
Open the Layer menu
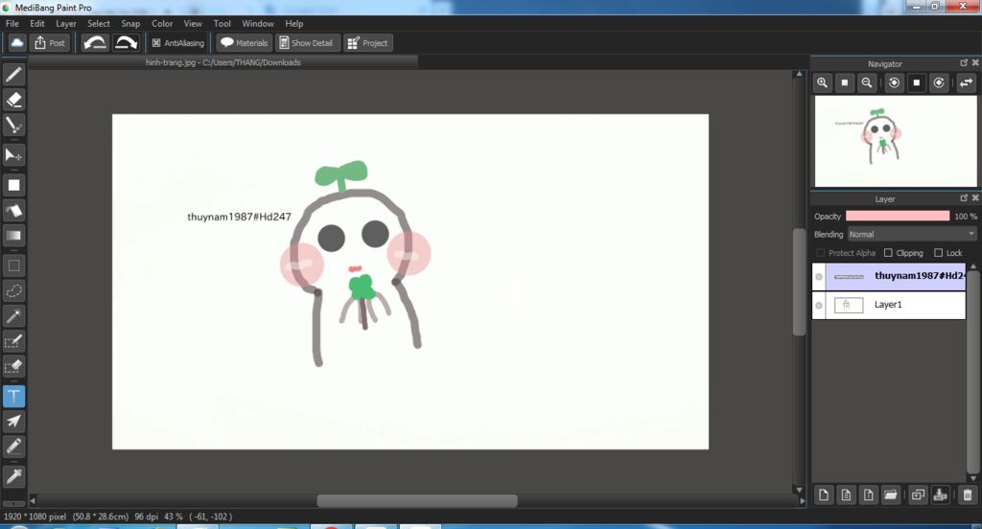(x=66, y=23)
